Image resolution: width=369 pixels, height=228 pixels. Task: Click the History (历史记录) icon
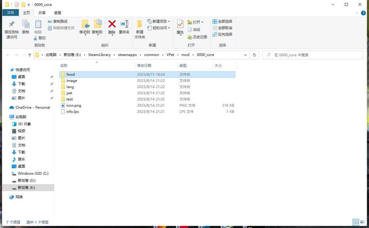pos(198,37)
